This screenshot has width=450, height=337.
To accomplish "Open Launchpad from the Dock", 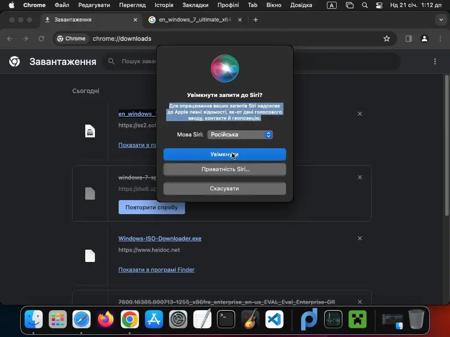I will (x=58, y=319).
